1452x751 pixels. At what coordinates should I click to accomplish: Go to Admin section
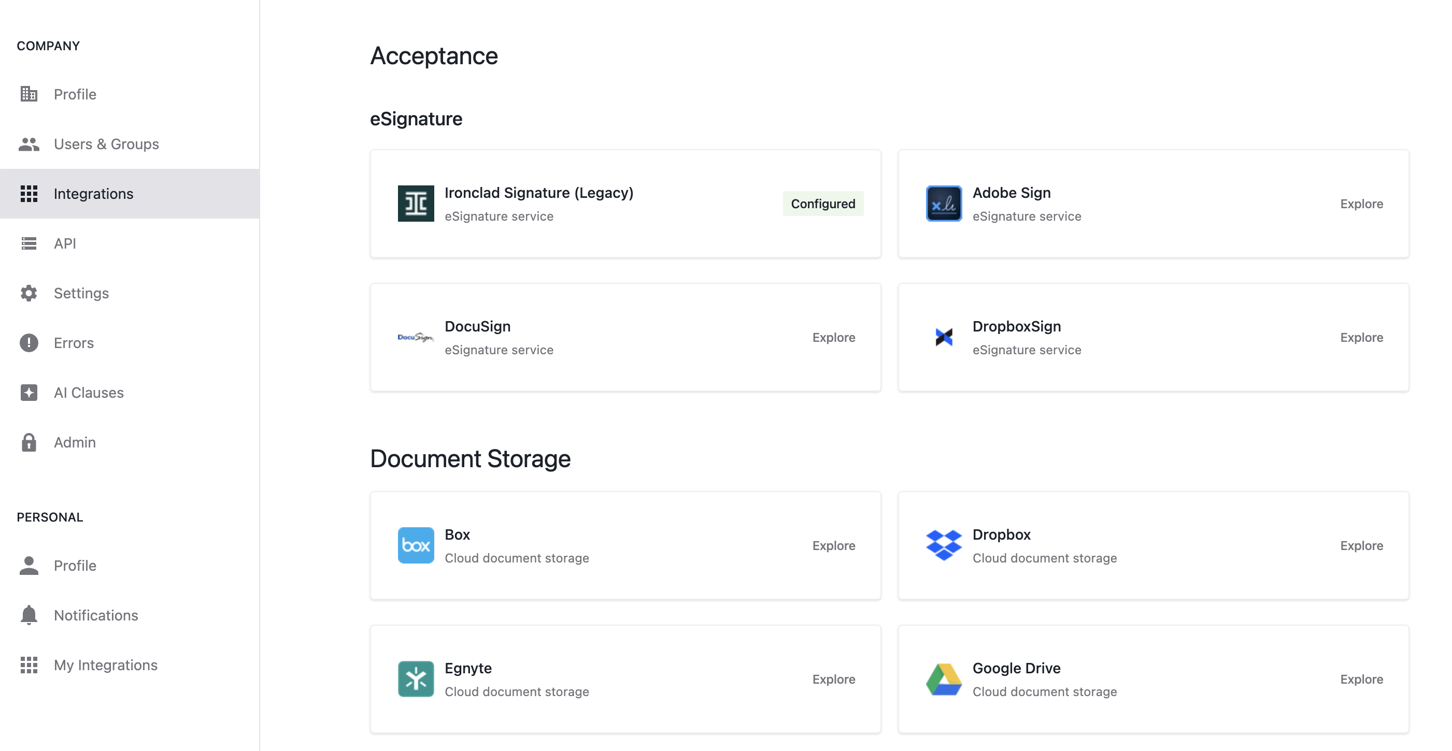130,442
